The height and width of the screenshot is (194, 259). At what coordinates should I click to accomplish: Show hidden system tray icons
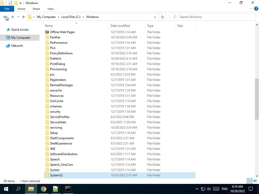pyautogui.click(x=197, y=189)
